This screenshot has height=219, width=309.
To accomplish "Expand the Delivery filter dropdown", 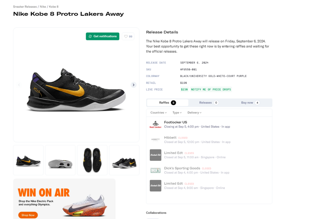I will click(194, 113).
